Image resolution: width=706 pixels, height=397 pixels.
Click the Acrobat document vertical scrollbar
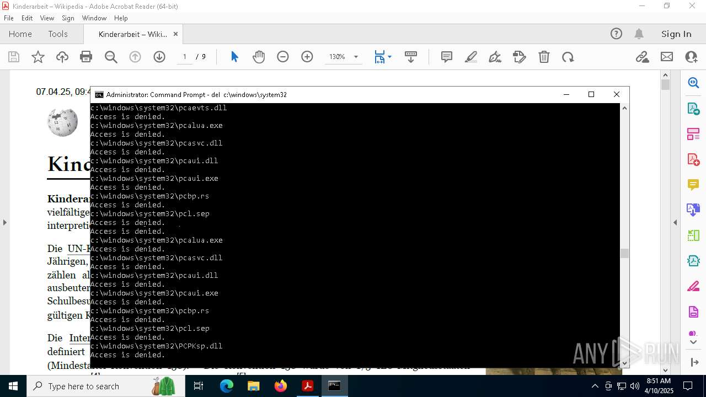pos(665,84)
